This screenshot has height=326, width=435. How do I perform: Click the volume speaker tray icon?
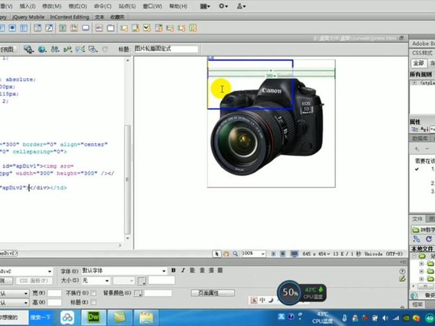[386, 318]
